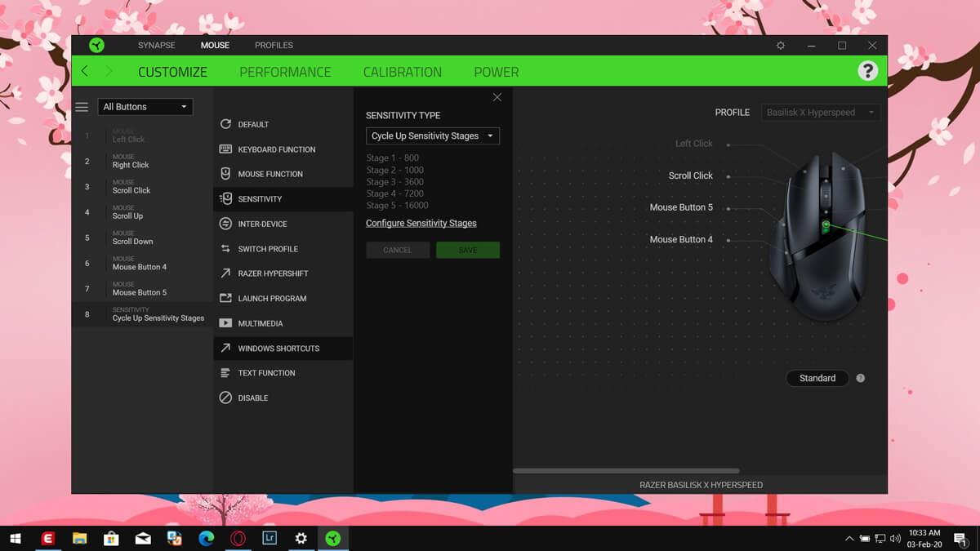Click Razer Basilisk X Hyperspeed device label
Screen dimensions: 980x551
[701, 485]
